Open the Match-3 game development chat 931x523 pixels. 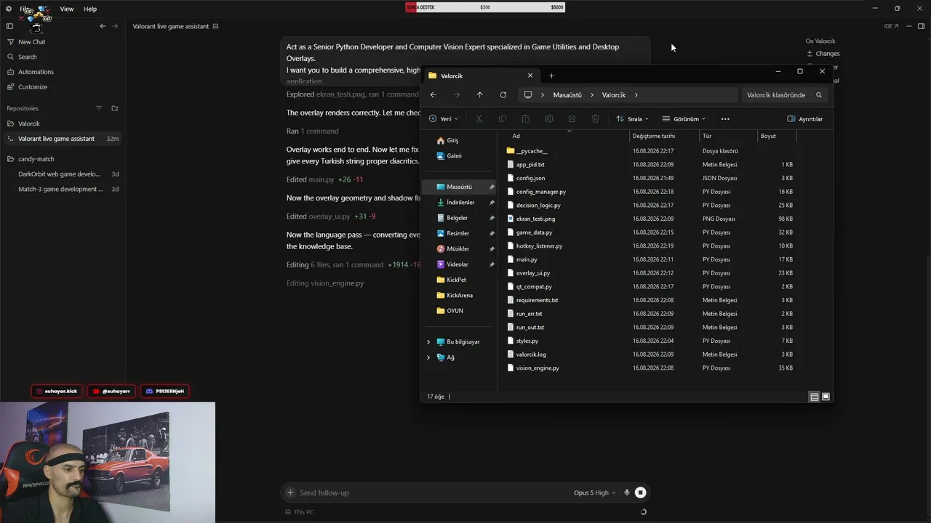pos(60,189)
